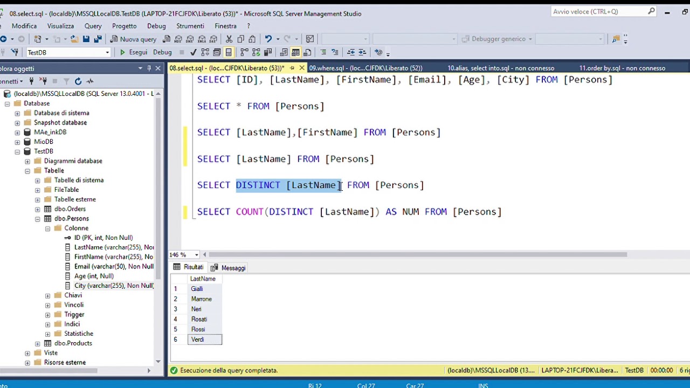690x388 pixels.
Task: Click the Undo arrow icon
Action: (268, 39)
